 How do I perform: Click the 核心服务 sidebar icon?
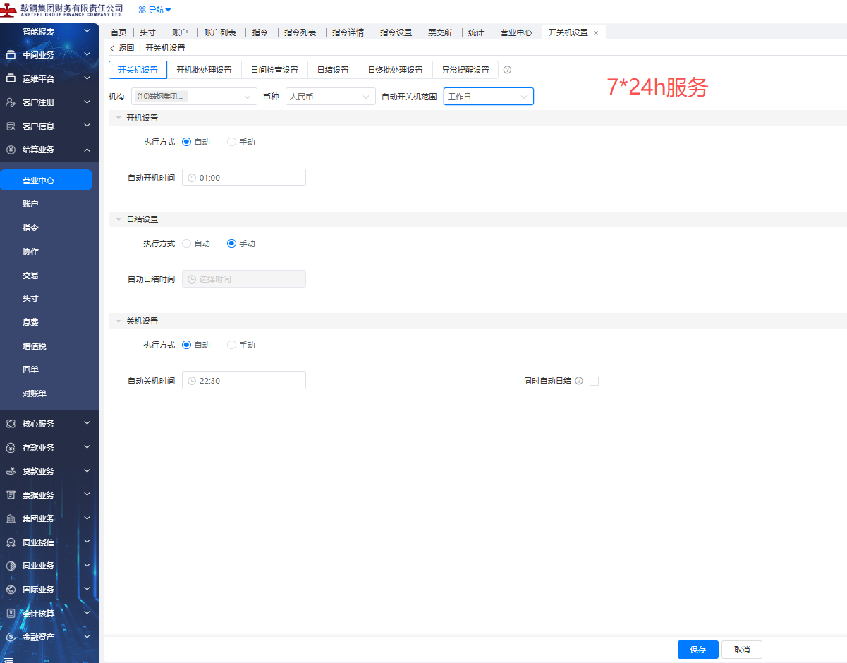[x=11, y=424]
